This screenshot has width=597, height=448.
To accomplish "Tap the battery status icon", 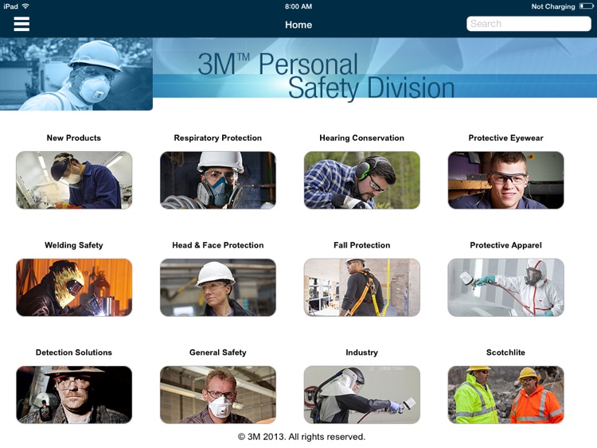I will [x=586, y=6].
